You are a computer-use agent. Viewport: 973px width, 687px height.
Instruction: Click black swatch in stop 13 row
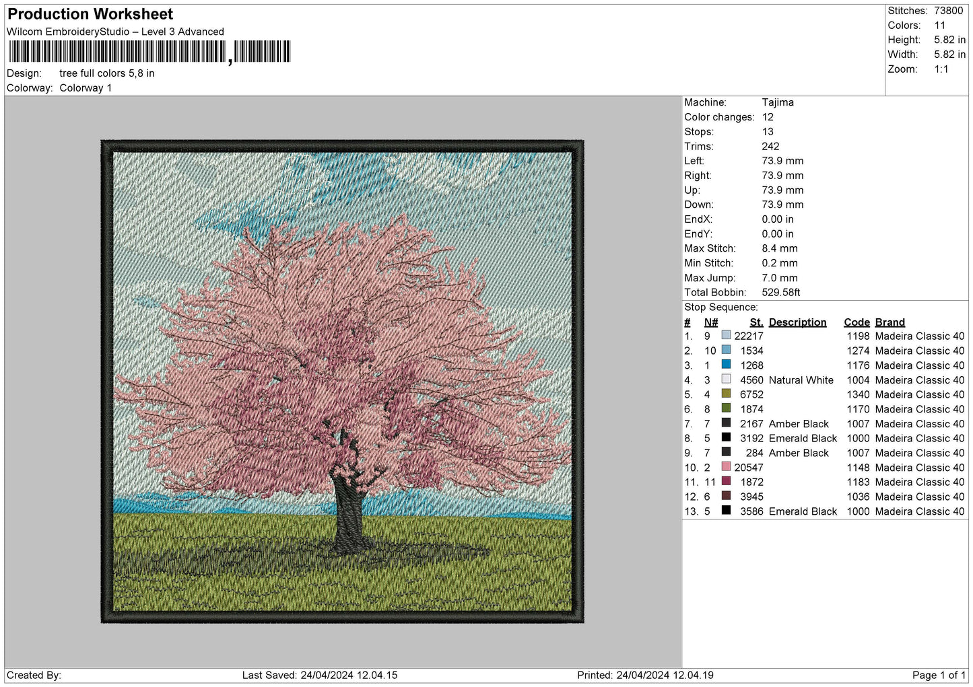(x=726, y=511)
